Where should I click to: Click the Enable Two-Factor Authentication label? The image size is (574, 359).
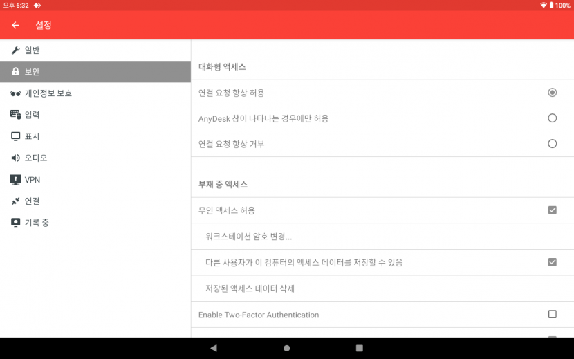point(259,315)
